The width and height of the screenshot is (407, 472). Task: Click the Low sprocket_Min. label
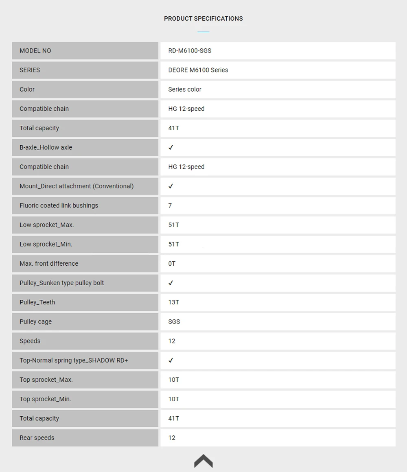click(46, 244)
